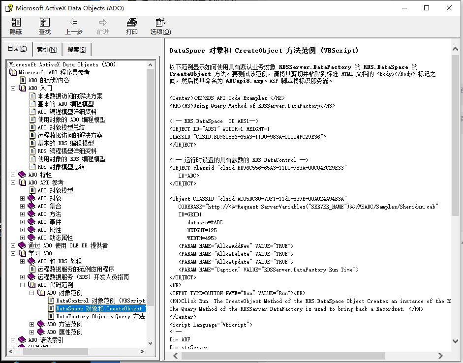Click the page icon beside ADO 对象模型总结
463x363 pixels.
32,127
